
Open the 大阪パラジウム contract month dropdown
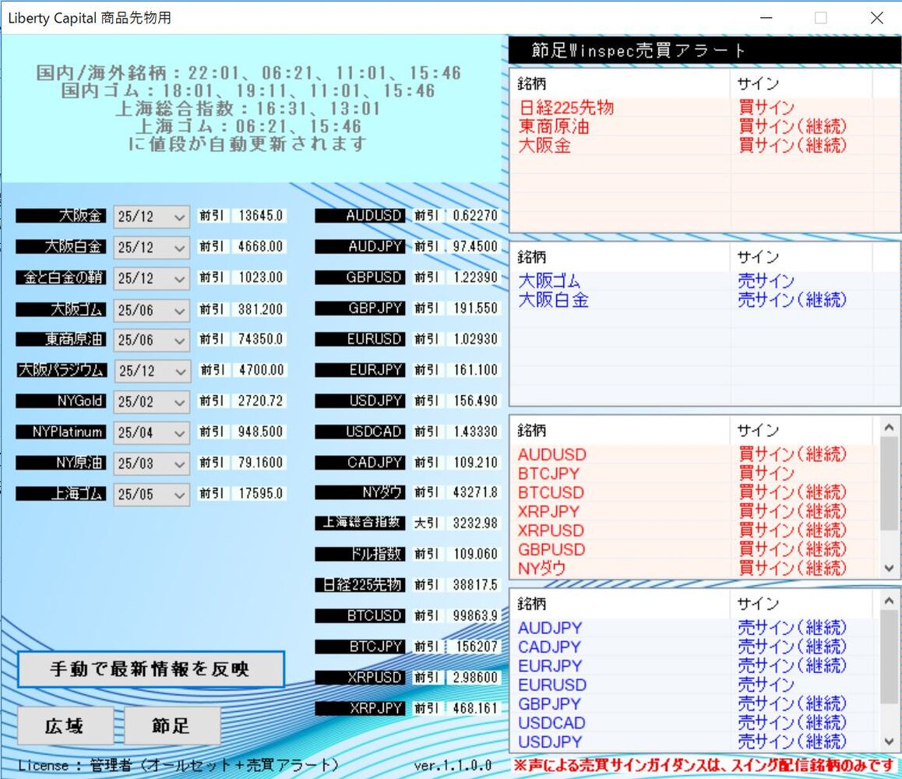click(153, 371)
